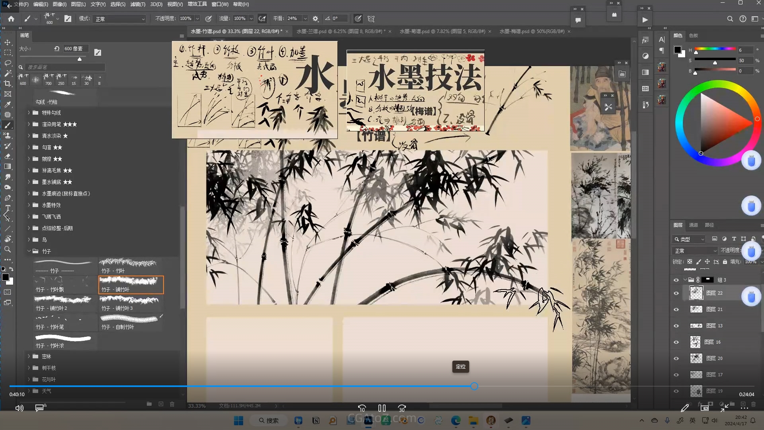Click the hue slider in color panel
Screen dimensions: 764x430
pos(715,49)
